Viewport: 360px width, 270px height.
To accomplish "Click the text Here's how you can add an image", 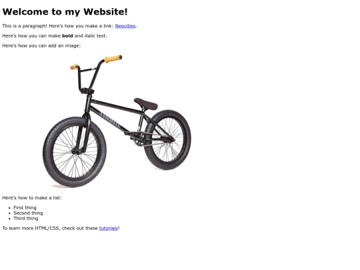I will point(41,46).
